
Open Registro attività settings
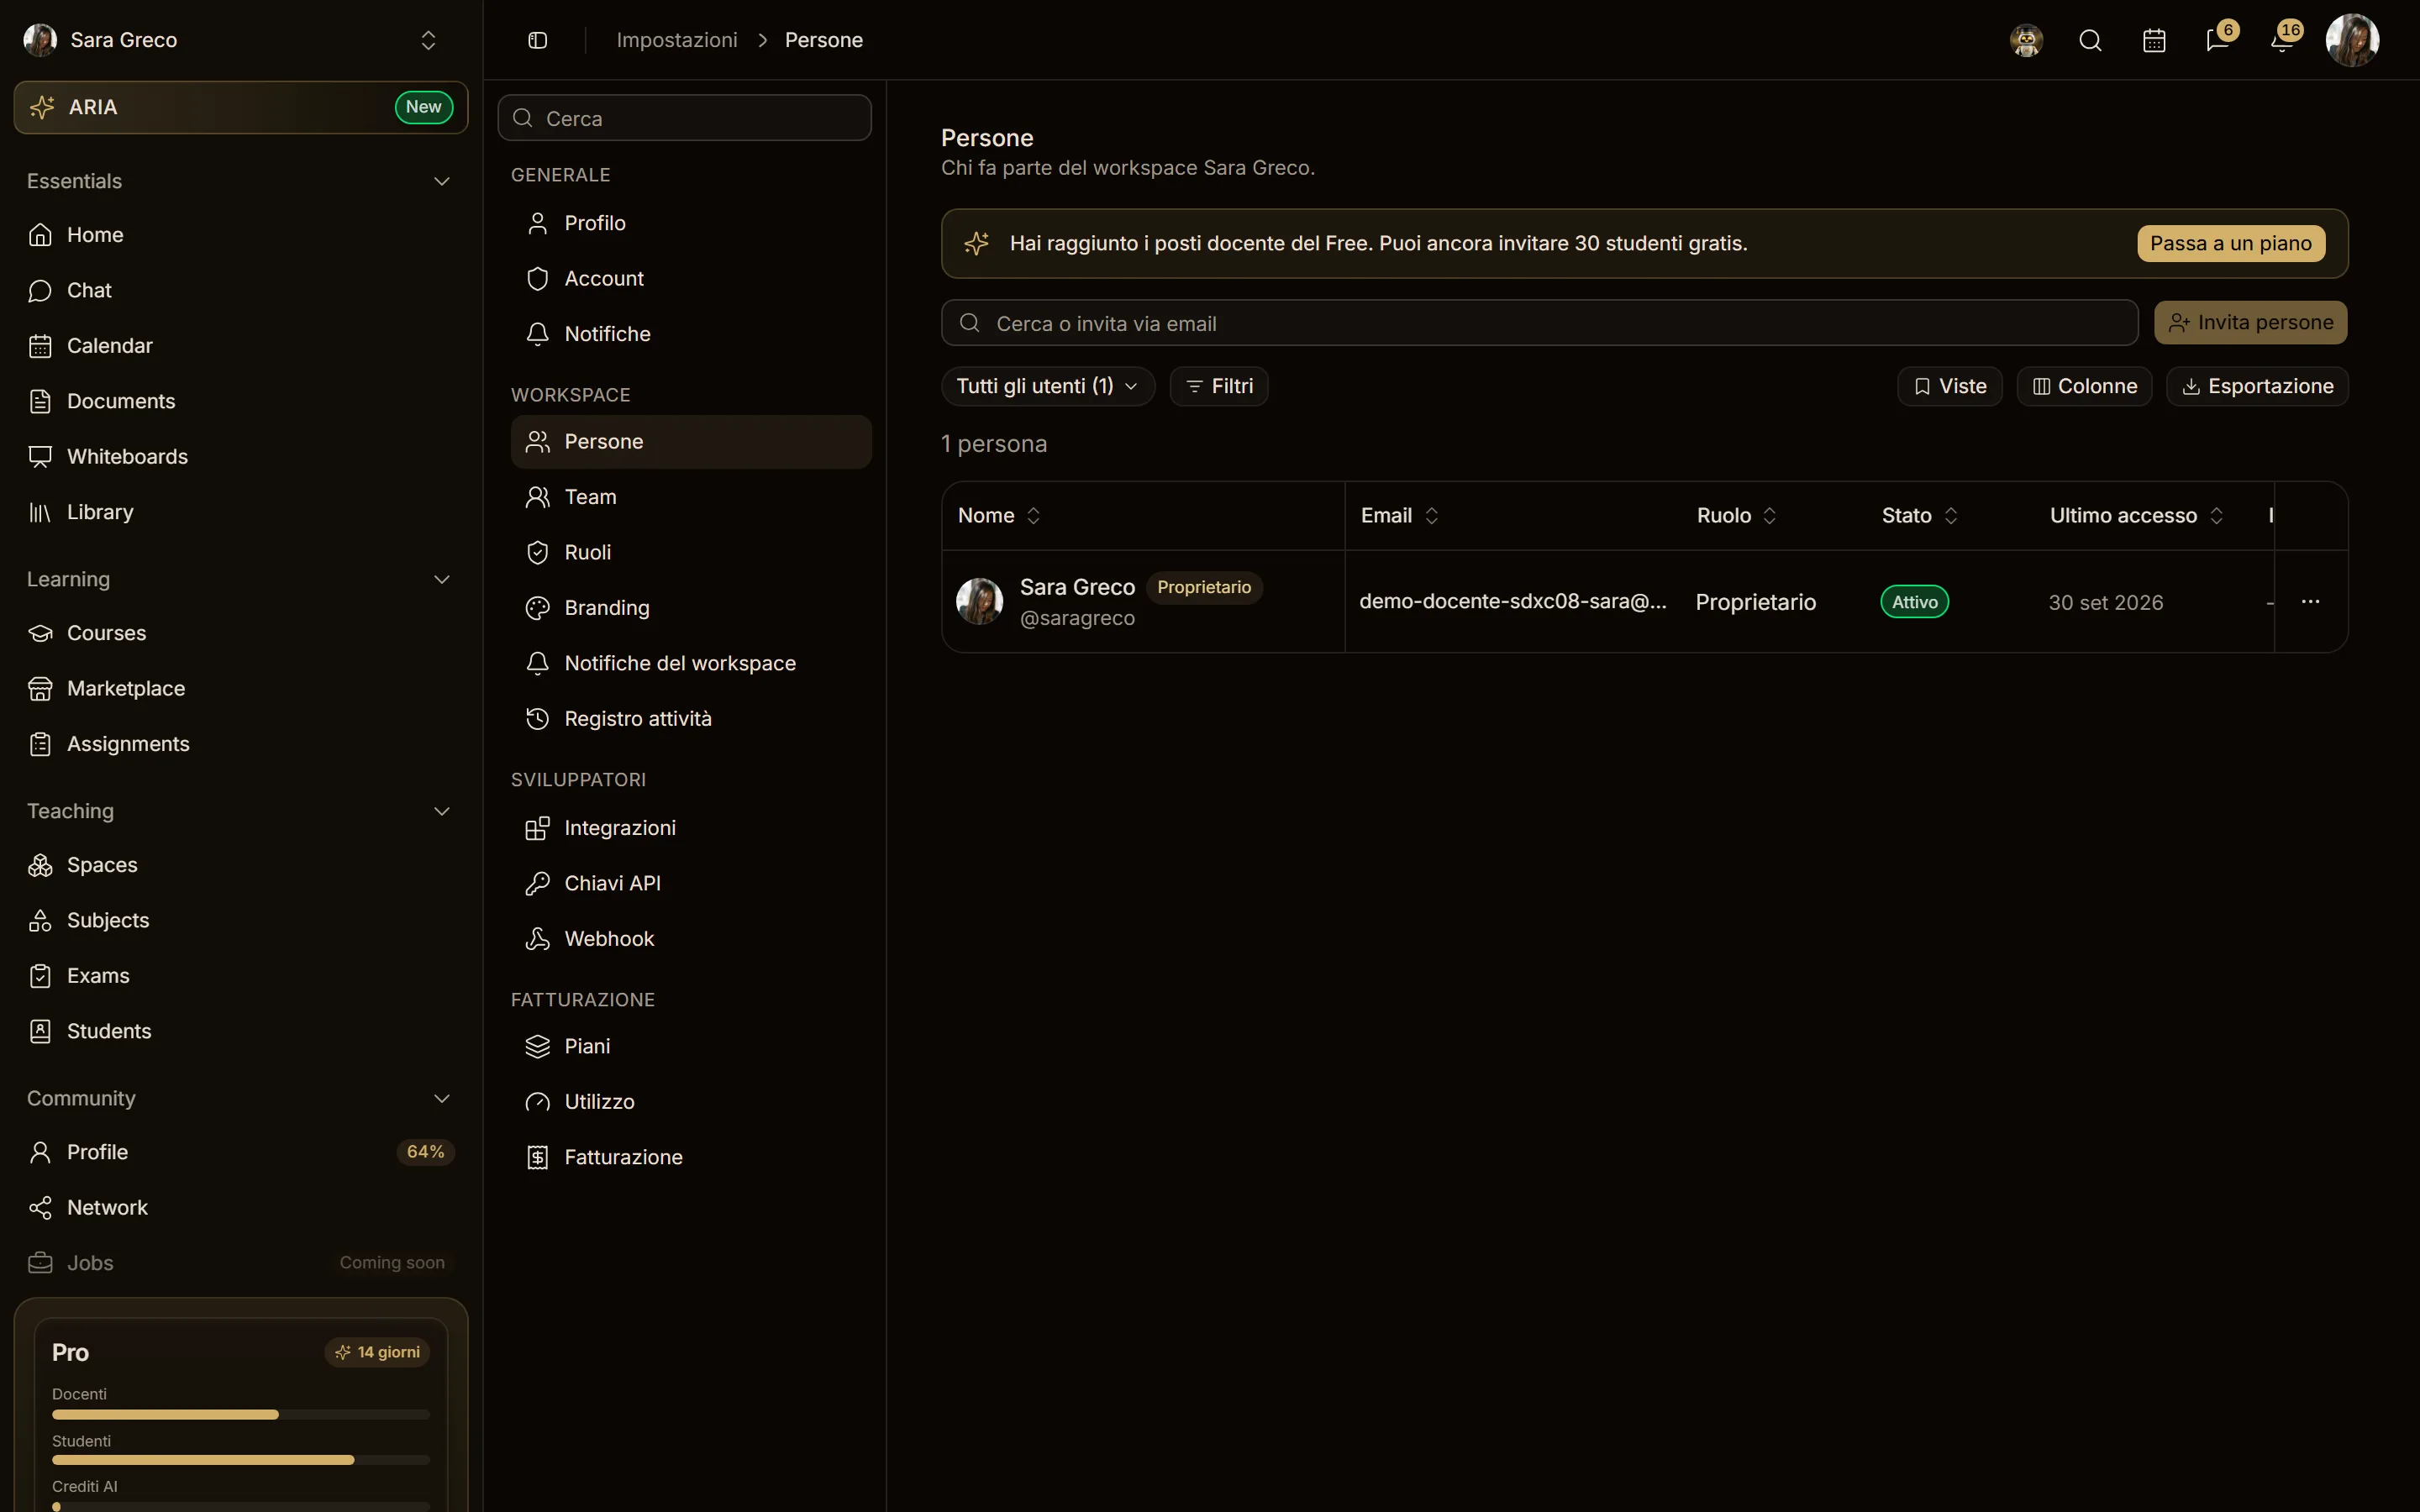point(691,719)
